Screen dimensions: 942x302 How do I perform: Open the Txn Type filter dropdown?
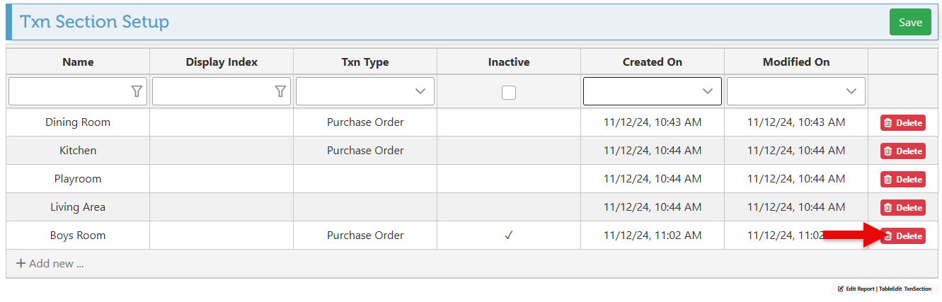420,91
